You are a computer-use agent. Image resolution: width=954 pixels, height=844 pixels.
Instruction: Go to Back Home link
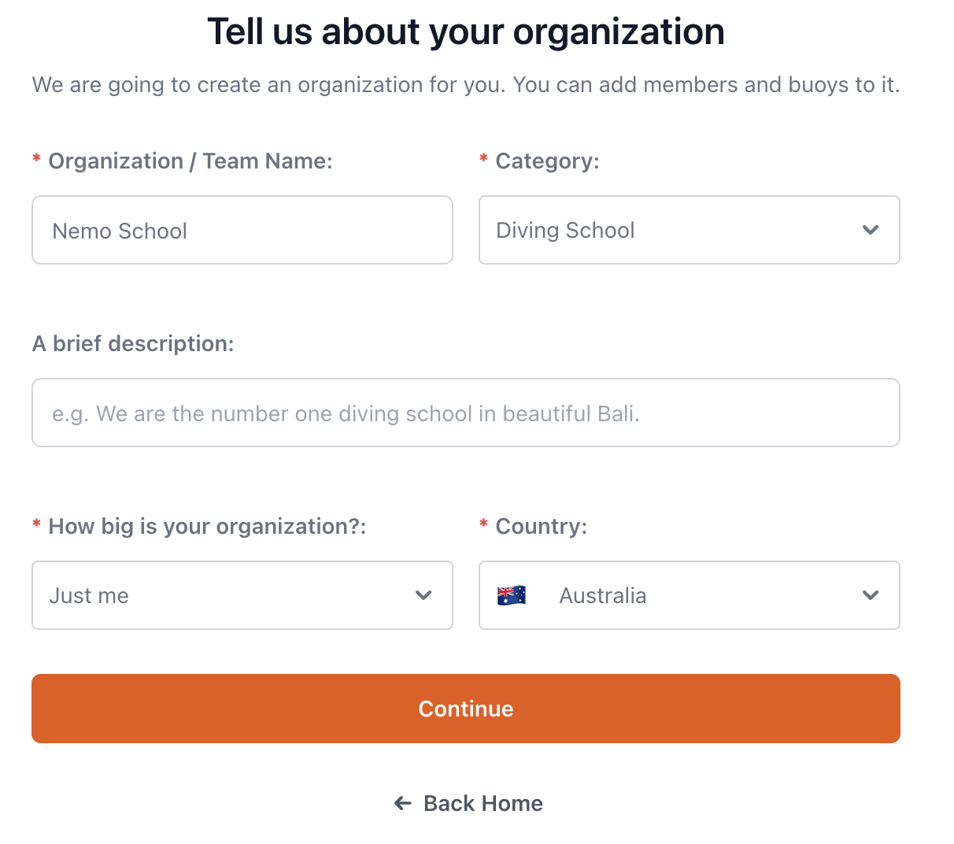(483, 803)
